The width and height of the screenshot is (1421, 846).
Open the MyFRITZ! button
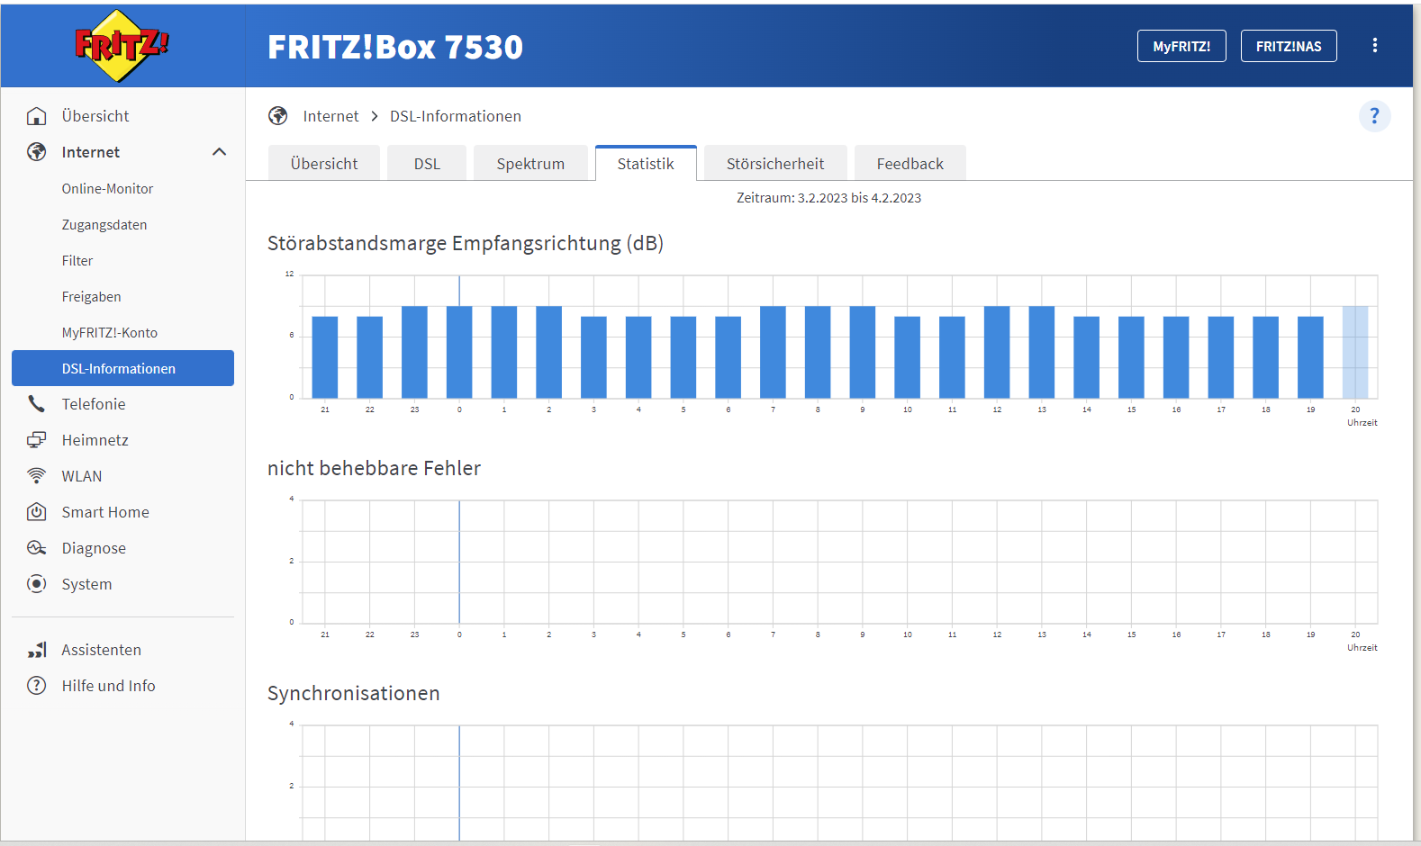1181,46
